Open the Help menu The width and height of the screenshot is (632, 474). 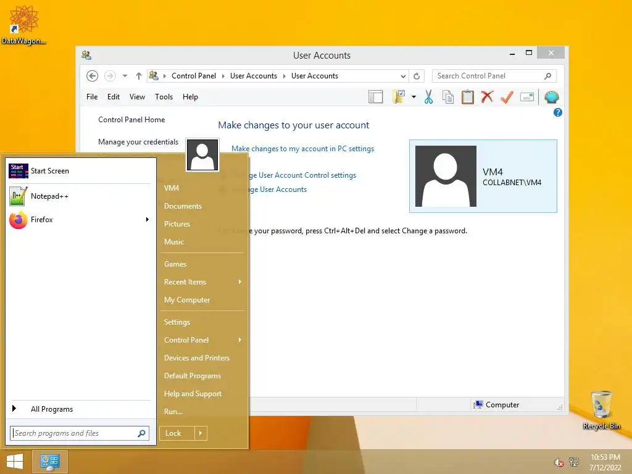[x=190, y=97]
